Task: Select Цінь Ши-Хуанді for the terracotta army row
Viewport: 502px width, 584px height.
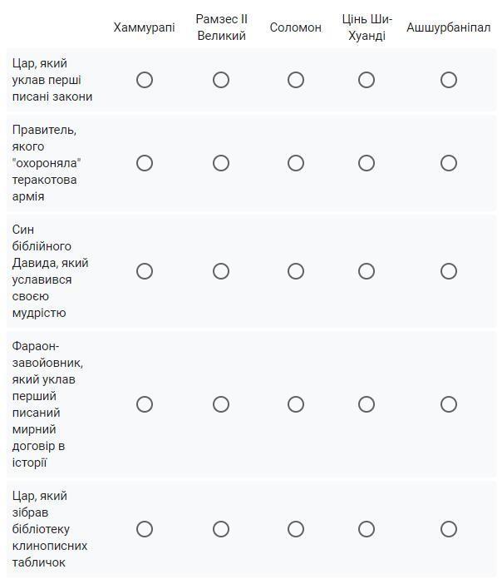Action: coord(367,163)
